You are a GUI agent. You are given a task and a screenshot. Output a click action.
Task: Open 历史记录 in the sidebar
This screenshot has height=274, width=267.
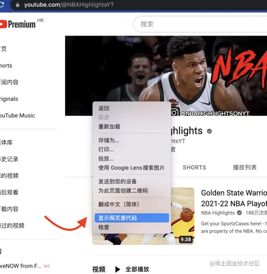point(9,159)
